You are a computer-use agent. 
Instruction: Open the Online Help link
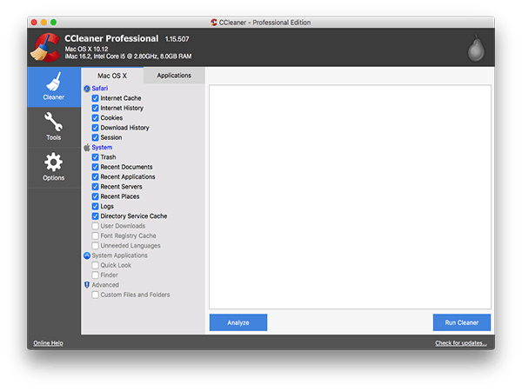tap(48, 343)
